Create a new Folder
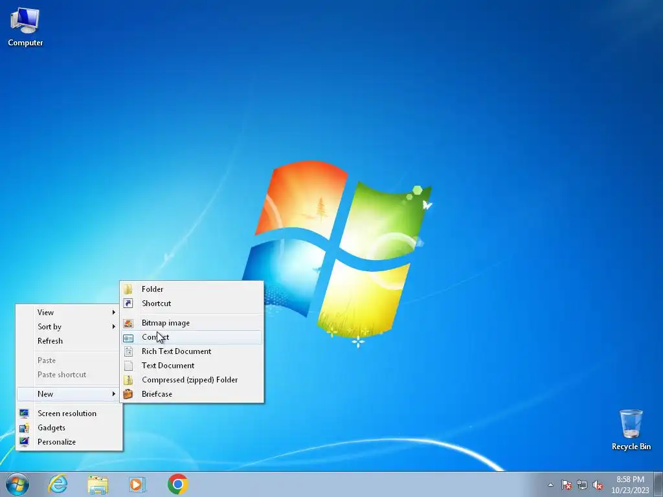Viewport: 663px width, 497px height. pos(192,289)
